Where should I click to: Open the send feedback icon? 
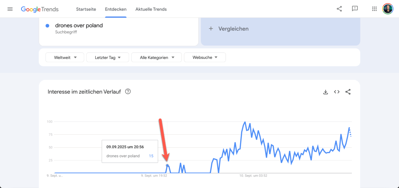355,9
